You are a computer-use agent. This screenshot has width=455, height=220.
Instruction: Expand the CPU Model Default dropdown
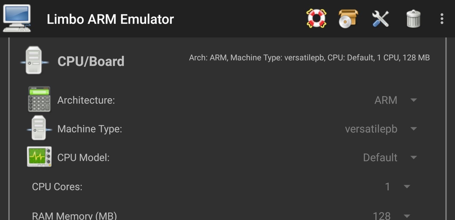point(390,157)
